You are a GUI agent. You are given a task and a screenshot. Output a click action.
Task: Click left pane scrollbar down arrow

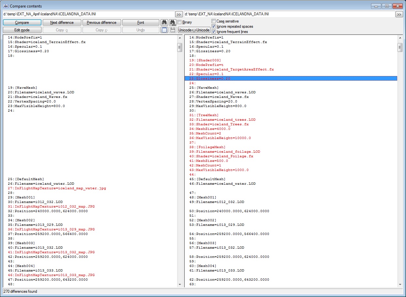[x=180, y=284]
